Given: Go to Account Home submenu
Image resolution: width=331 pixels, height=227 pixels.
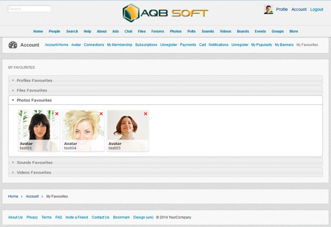Looking at the screenshot, I should click(x=56, y=45).
